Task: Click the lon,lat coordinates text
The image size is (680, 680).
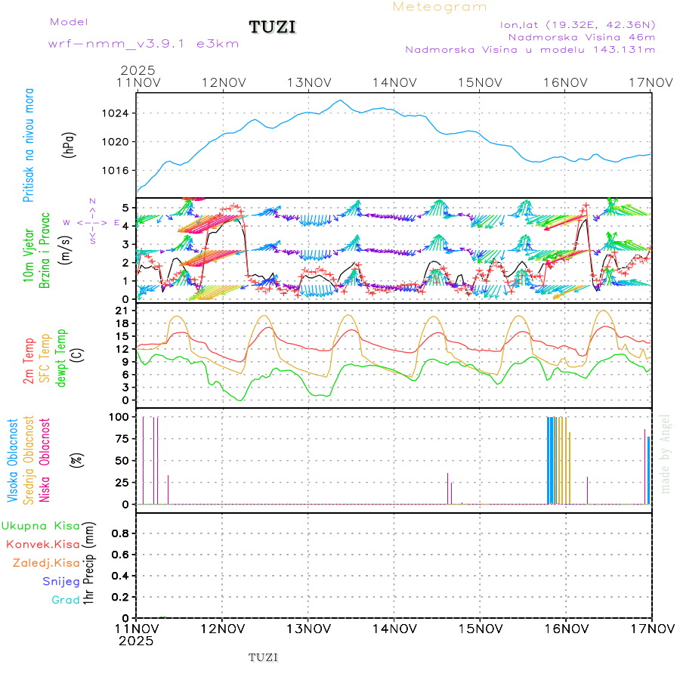Action: (577, 24)
